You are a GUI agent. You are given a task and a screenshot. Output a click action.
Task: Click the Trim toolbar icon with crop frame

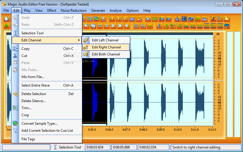(x=90, y=19)
